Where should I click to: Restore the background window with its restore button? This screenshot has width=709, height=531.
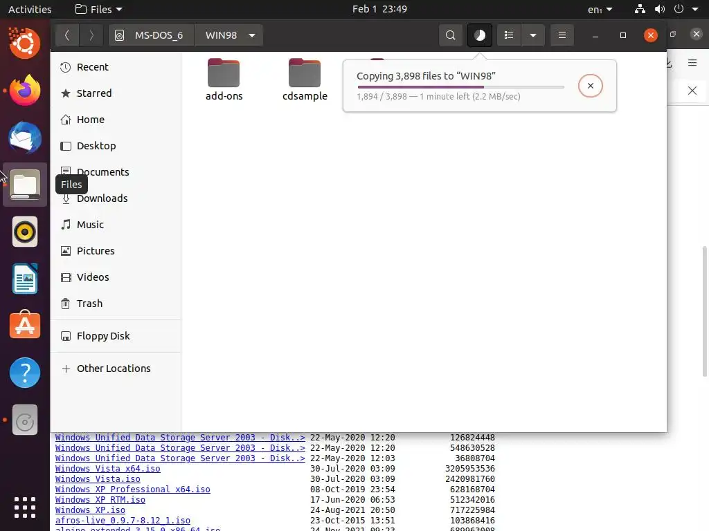[673, 34]
